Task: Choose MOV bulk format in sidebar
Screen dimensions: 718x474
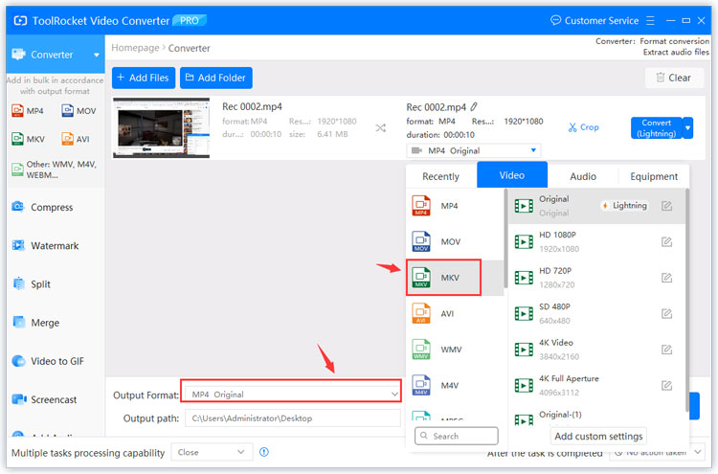Action: point(79,111)
